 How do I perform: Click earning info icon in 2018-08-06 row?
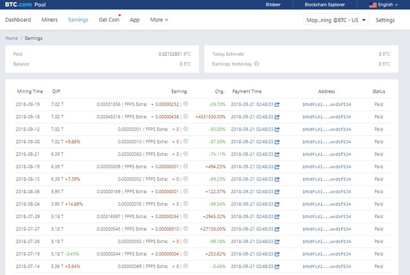tap(186, 191)
